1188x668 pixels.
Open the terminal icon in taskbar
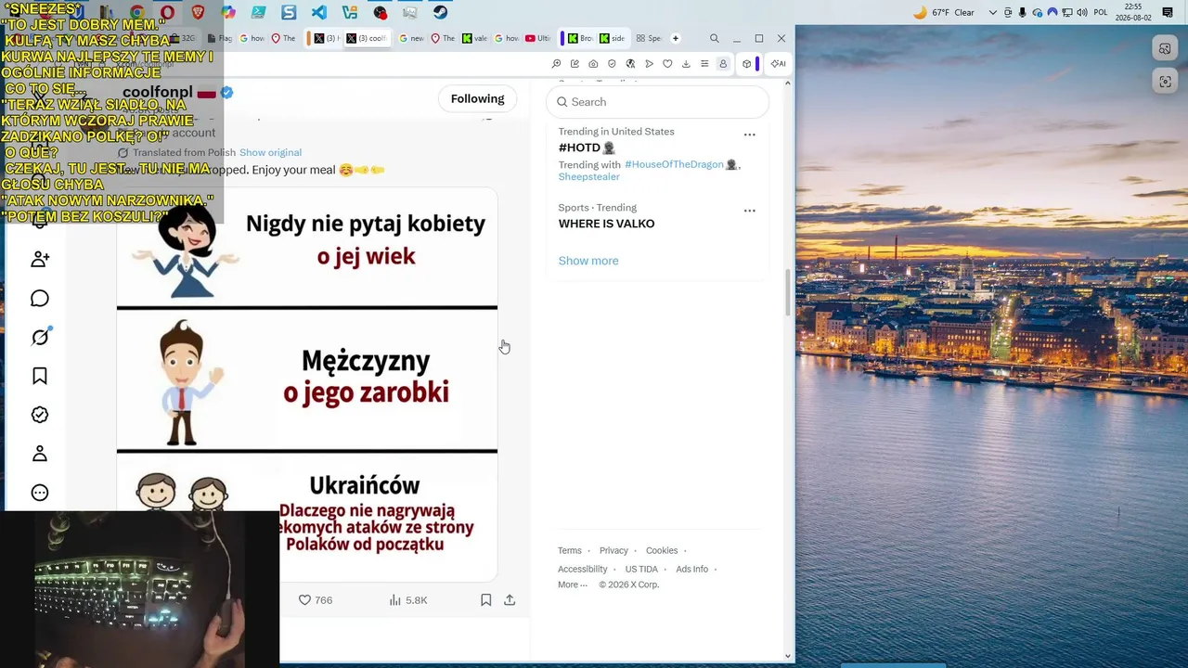(258, 13)
